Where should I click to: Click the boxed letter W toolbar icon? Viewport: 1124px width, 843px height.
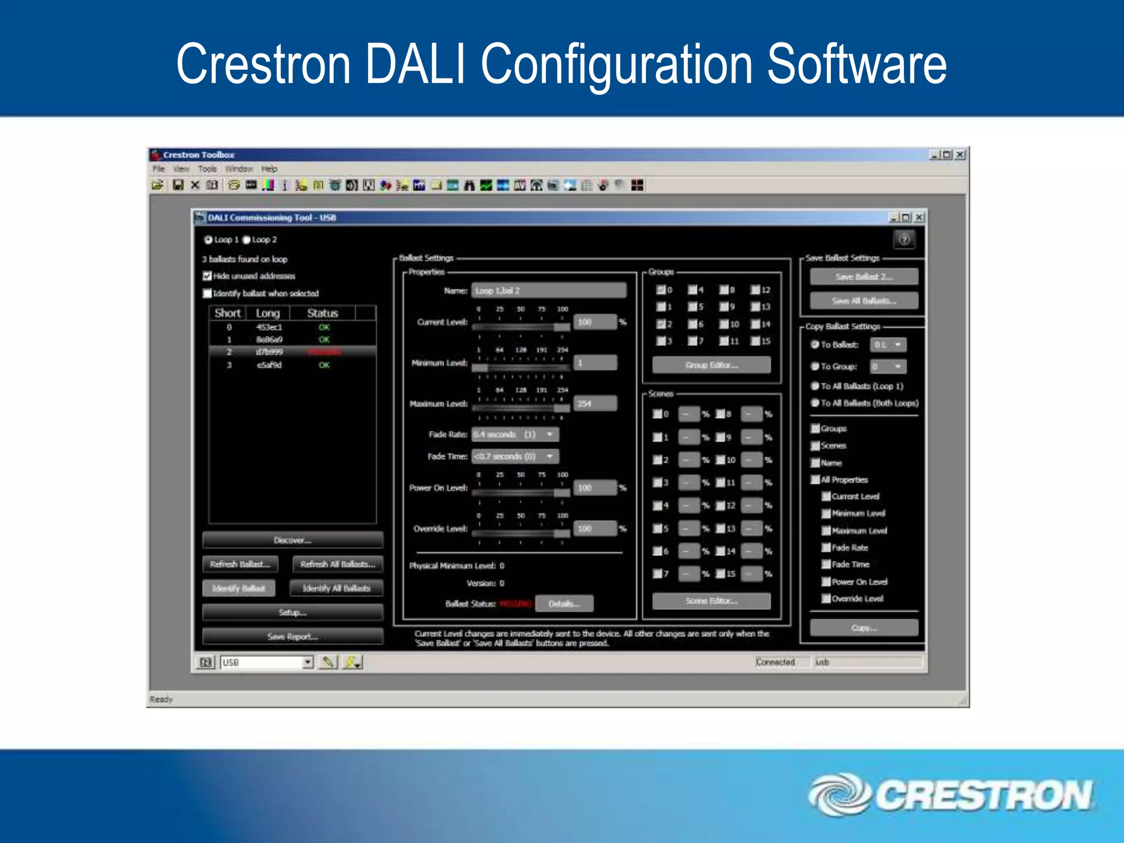click(369, 186)
